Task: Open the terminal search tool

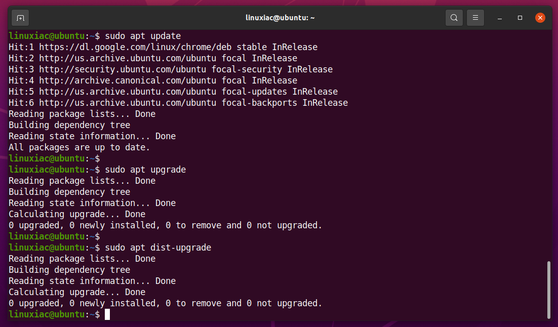Action: tap(454, 18)
